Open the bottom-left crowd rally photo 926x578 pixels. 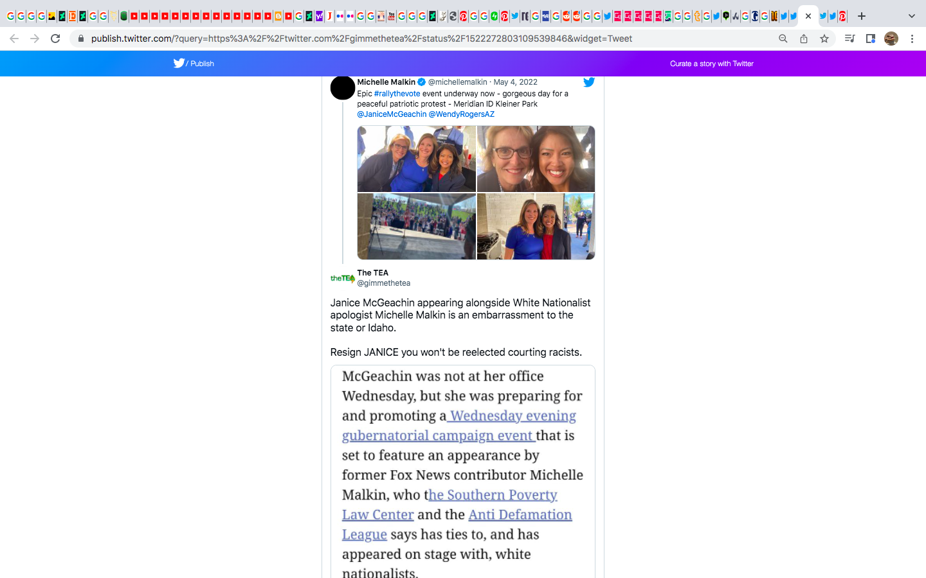[417, 226]
